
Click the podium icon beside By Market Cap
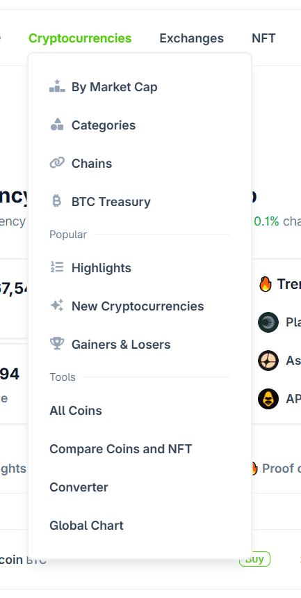click(57, 86)
